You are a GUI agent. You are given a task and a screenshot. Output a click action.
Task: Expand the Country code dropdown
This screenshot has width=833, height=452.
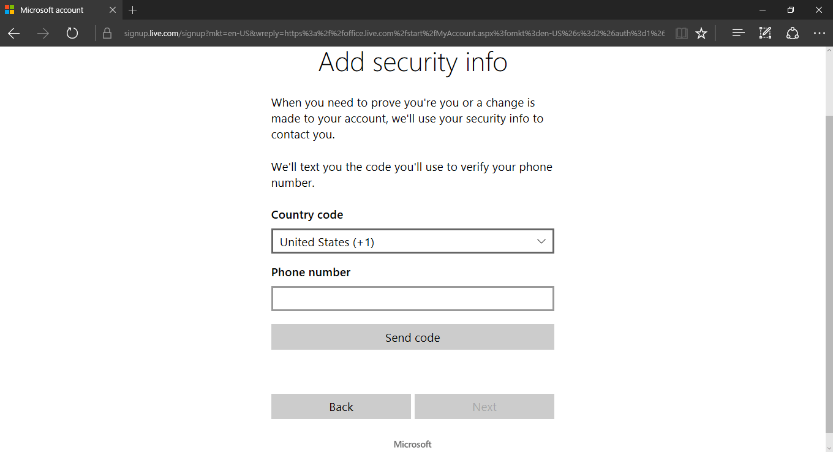coord(413,241)
